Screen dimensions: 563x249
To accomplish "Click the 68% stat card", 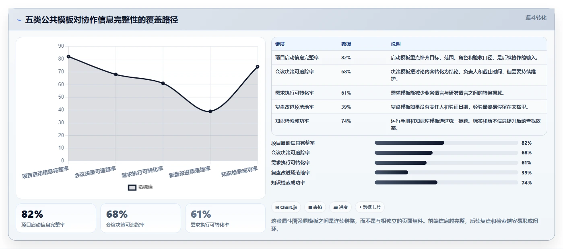I will (x=140, y=218).
